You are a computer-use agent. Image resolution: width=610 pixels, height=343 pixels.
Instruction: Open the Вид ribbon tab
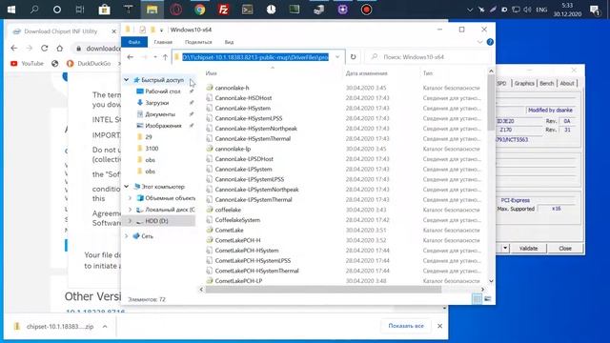click(229, 42)
